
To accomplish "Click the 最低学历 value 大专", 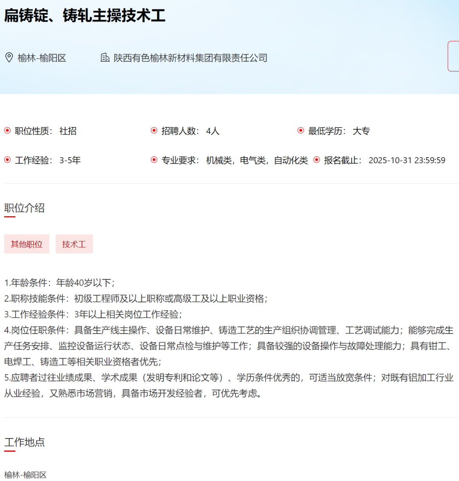I will pyautogui.click(x=361, y=131).
